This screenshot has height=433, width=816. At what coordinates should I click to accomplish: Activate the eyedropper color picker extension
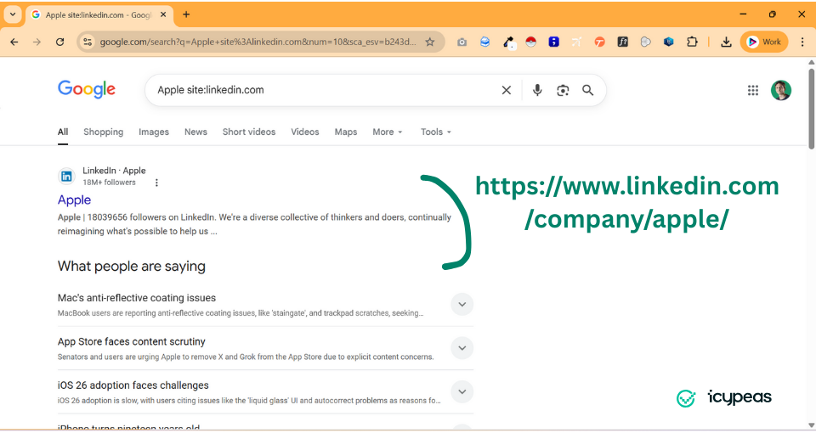point(508,42)
